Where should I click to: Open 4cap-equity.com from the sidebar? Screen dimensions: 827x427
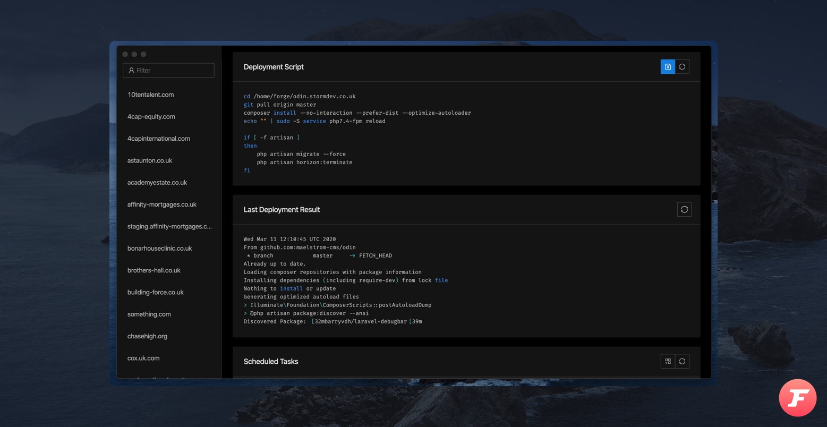coord(151,116)
